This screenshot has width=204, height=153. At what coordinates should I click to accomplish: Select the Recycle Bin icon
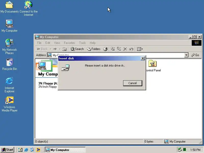coord(9,64)
